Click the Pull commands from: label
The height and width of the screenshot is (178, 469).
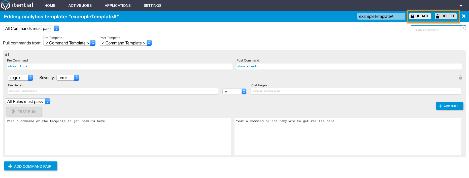click(22, 43)
